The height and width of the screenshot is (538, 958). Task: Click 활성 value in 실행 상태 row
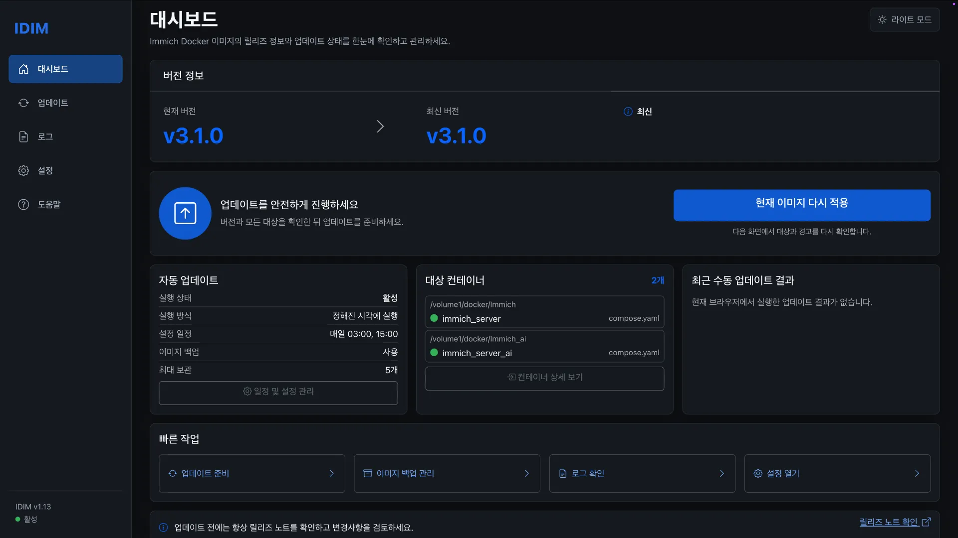pos(390,298)
